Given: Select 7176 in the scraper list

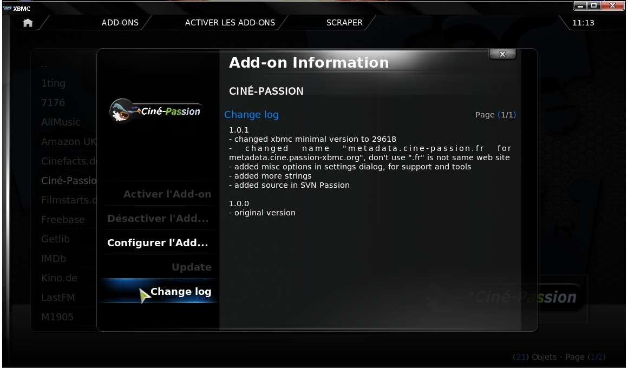Looking at the screenshot, I should point(53,103).
